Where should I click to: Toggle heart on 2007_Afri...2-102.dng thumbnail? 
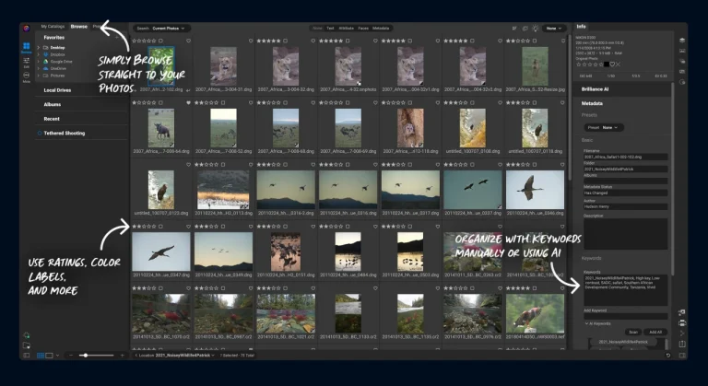click(188, 41)
